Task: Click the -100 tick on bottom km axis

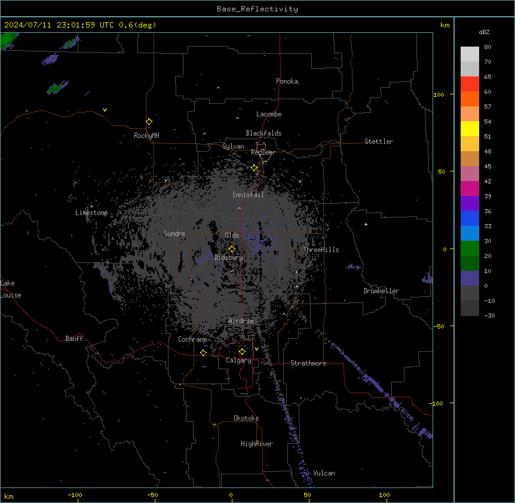Action: (x=75, y=495)
